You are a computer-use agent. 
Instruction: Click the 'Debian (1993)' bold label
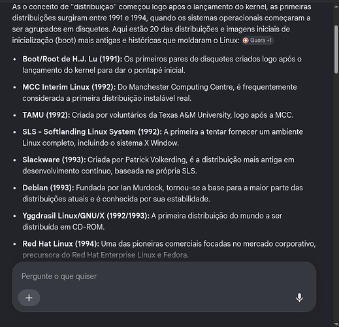pyautogui.click(x=48, y=188)
